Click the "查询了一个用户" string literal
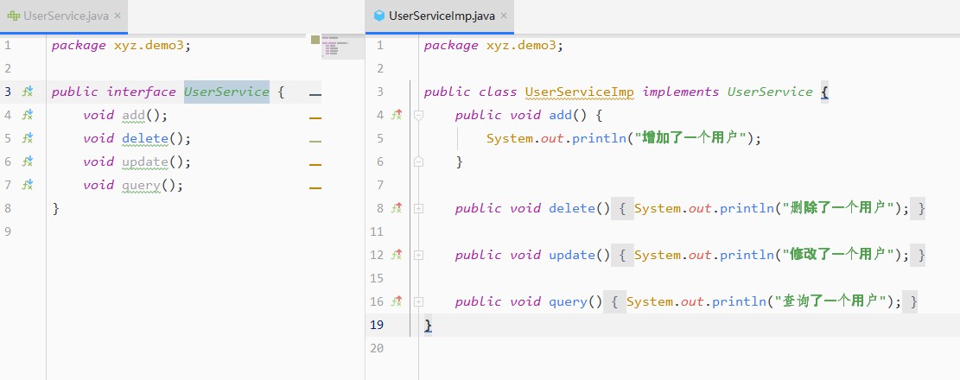The height and width of the screenshot is (380, 960). pos(830,301)
